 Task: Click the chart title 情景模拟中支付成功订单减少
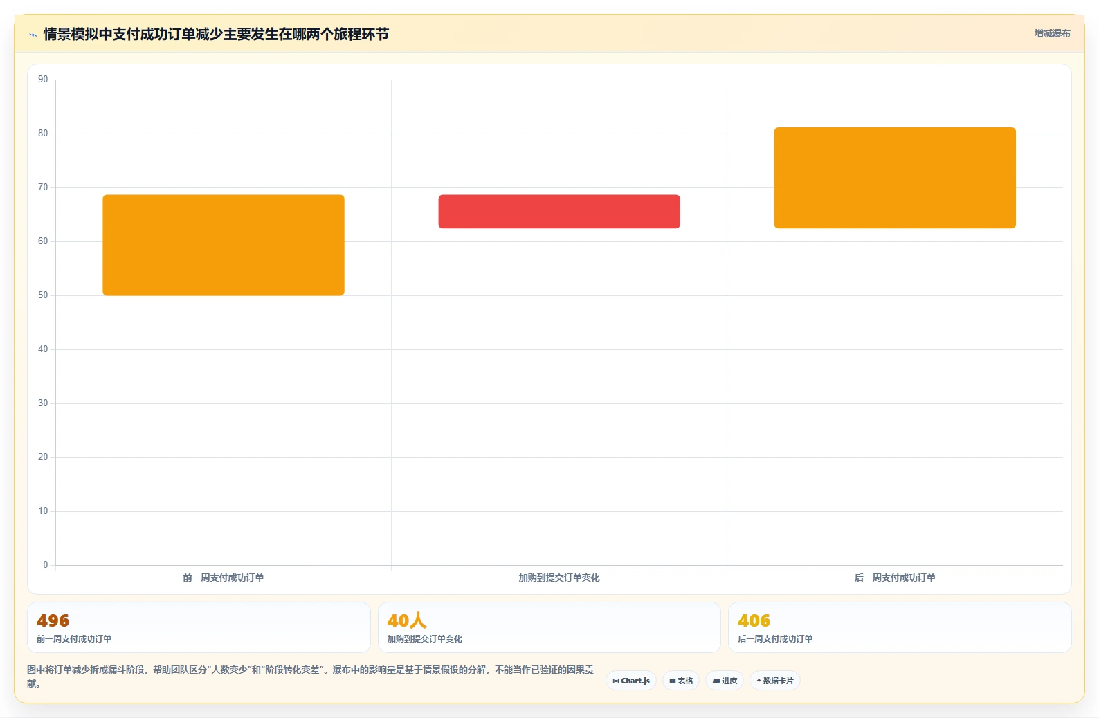click(216, 34)
